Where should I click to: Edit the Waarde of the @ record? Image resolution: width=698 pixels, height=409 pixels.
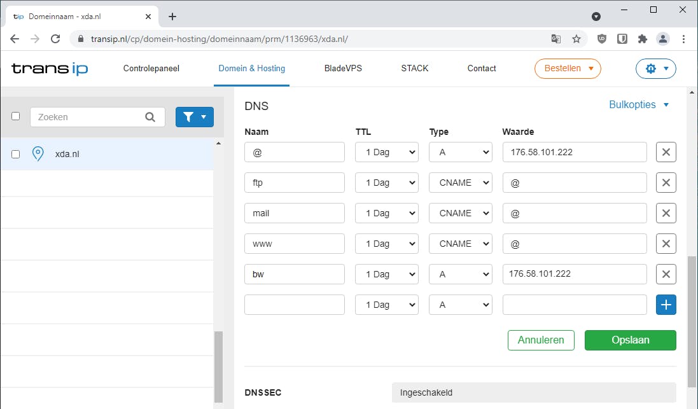[x=575, y=152]
